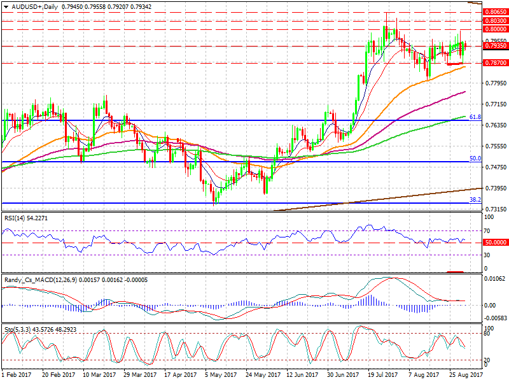Click the RSI 50.0000 level label
The width and height of the screenshot is (509, 382).
496,243
